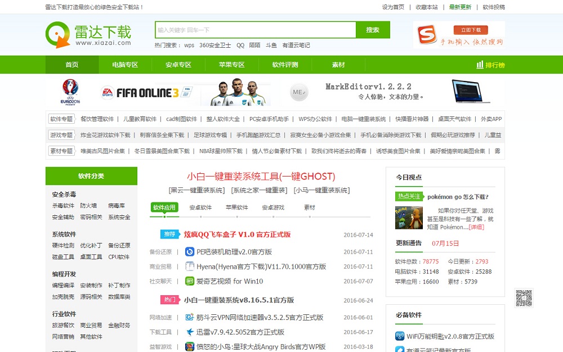Click the 立即下载 button in ad
This screenshot has width=563, height=352.
click(471, 30)
